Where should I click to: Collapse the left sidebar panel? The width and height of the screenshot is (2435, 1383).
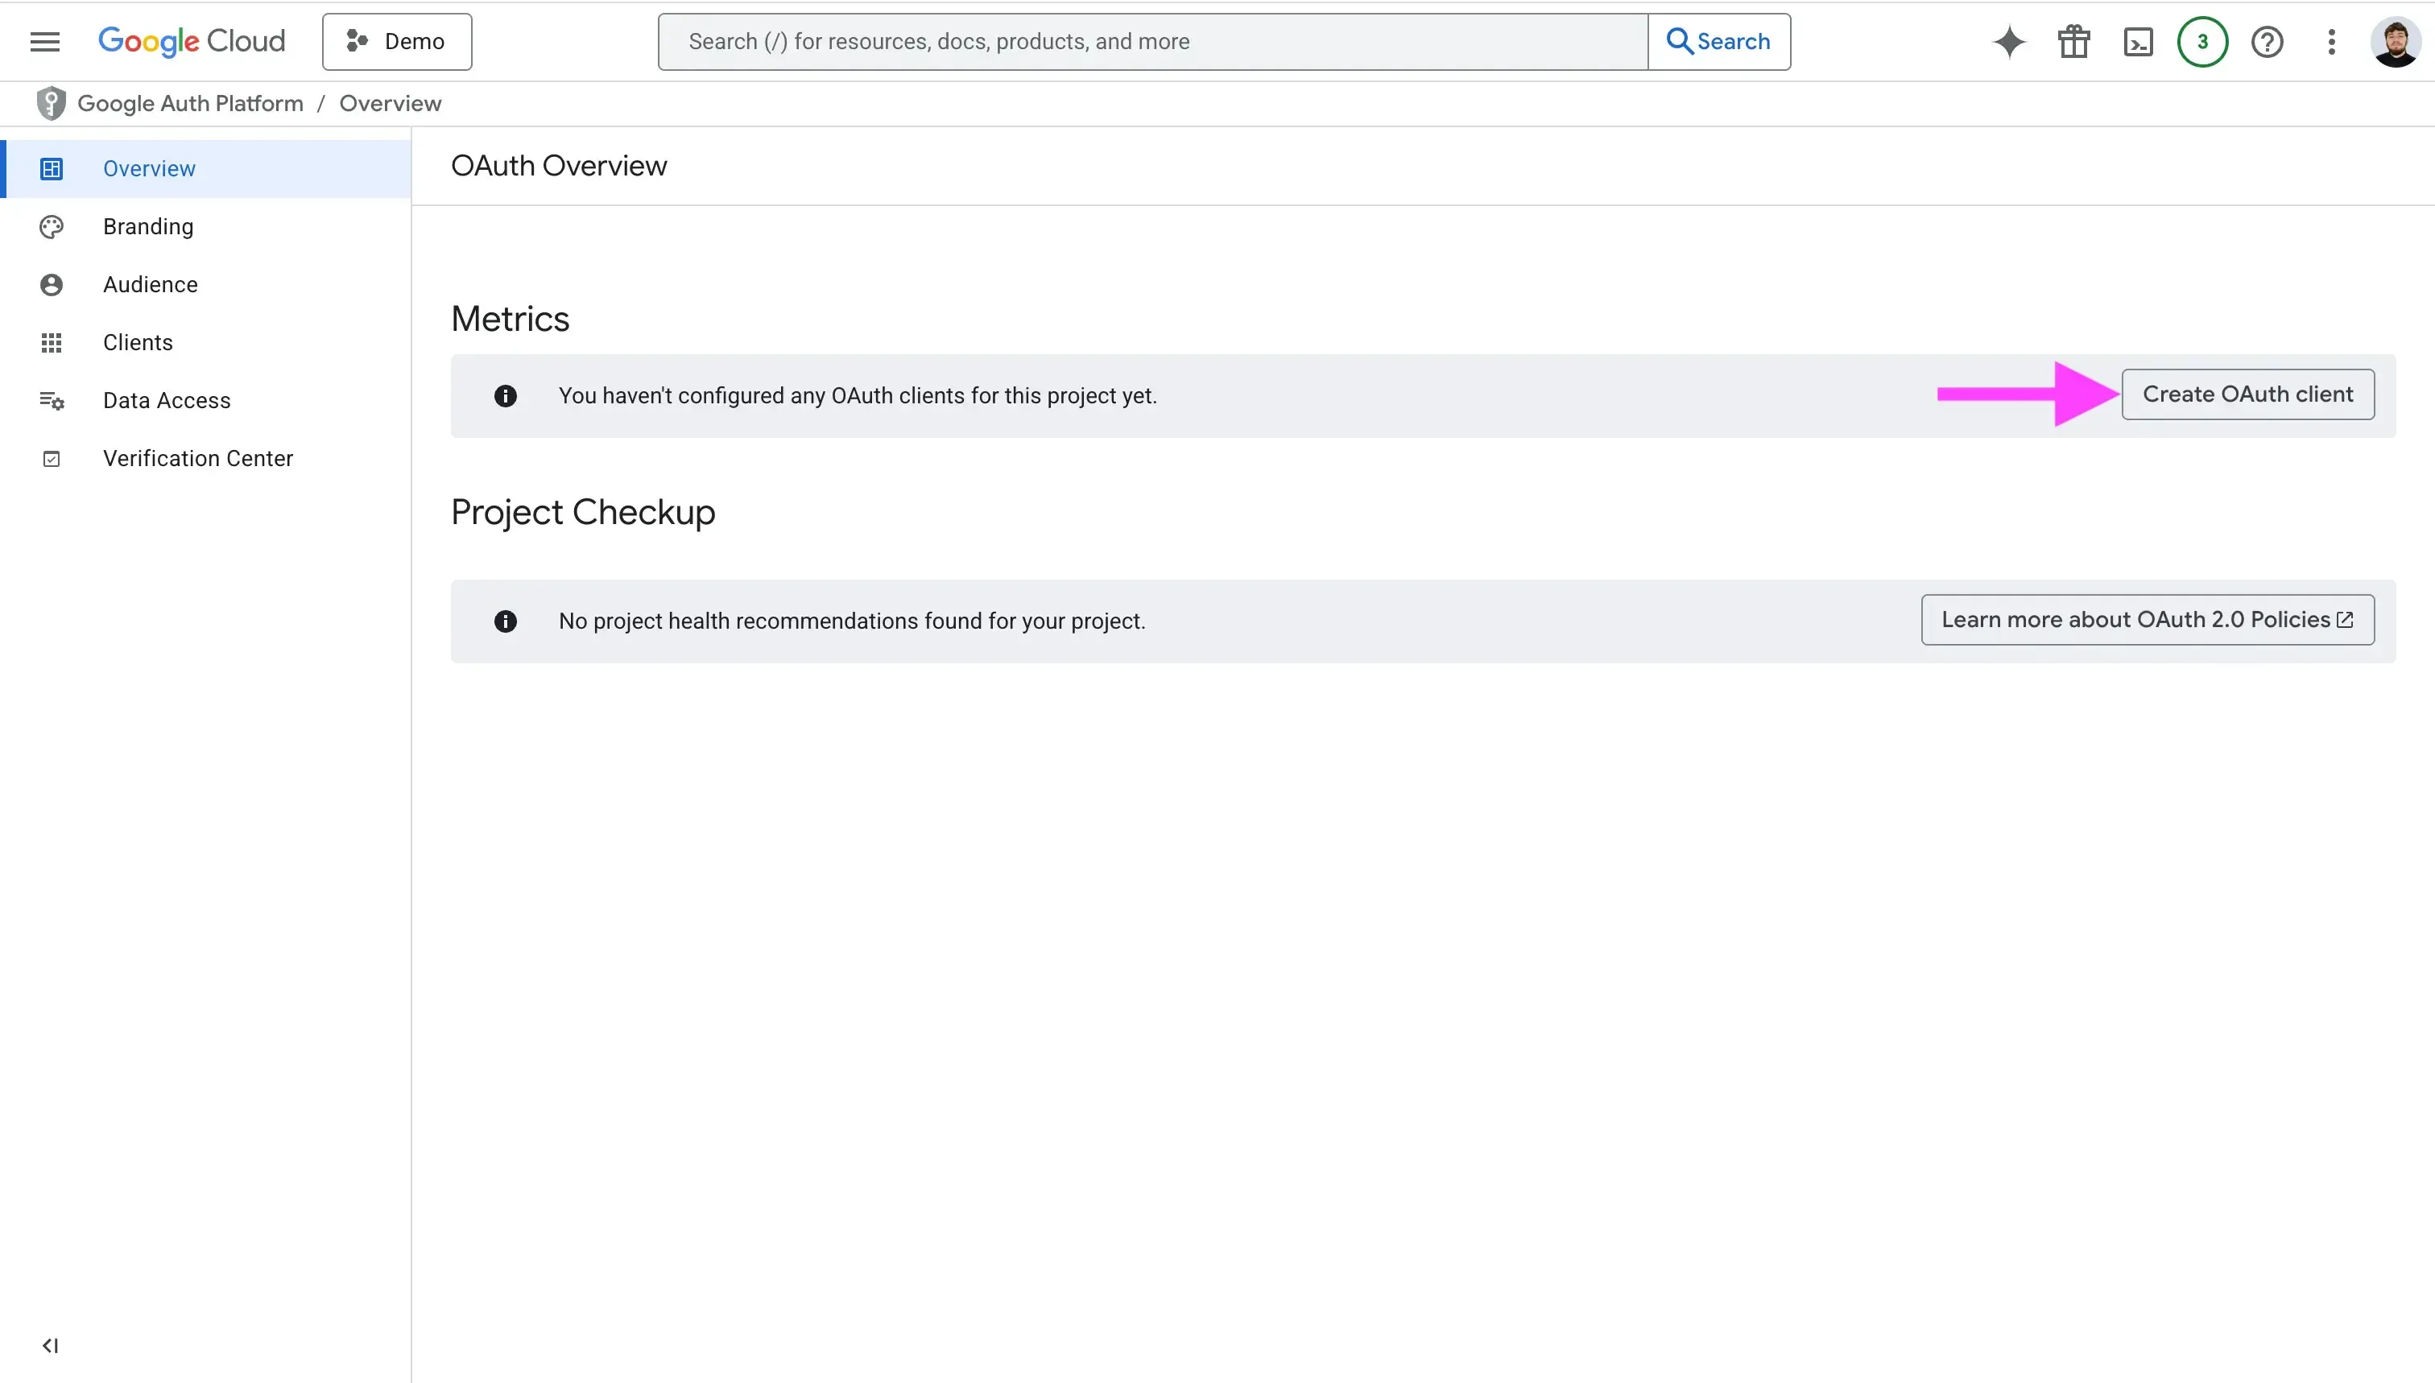click(x=51, y=1345)
